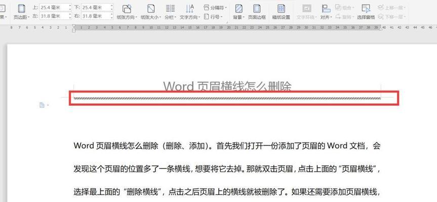Click the body line starting "Word 页眉横线怎么删除（删除、添加）"
The height and width of the screenshot is (202, 437).
[227, 146]
